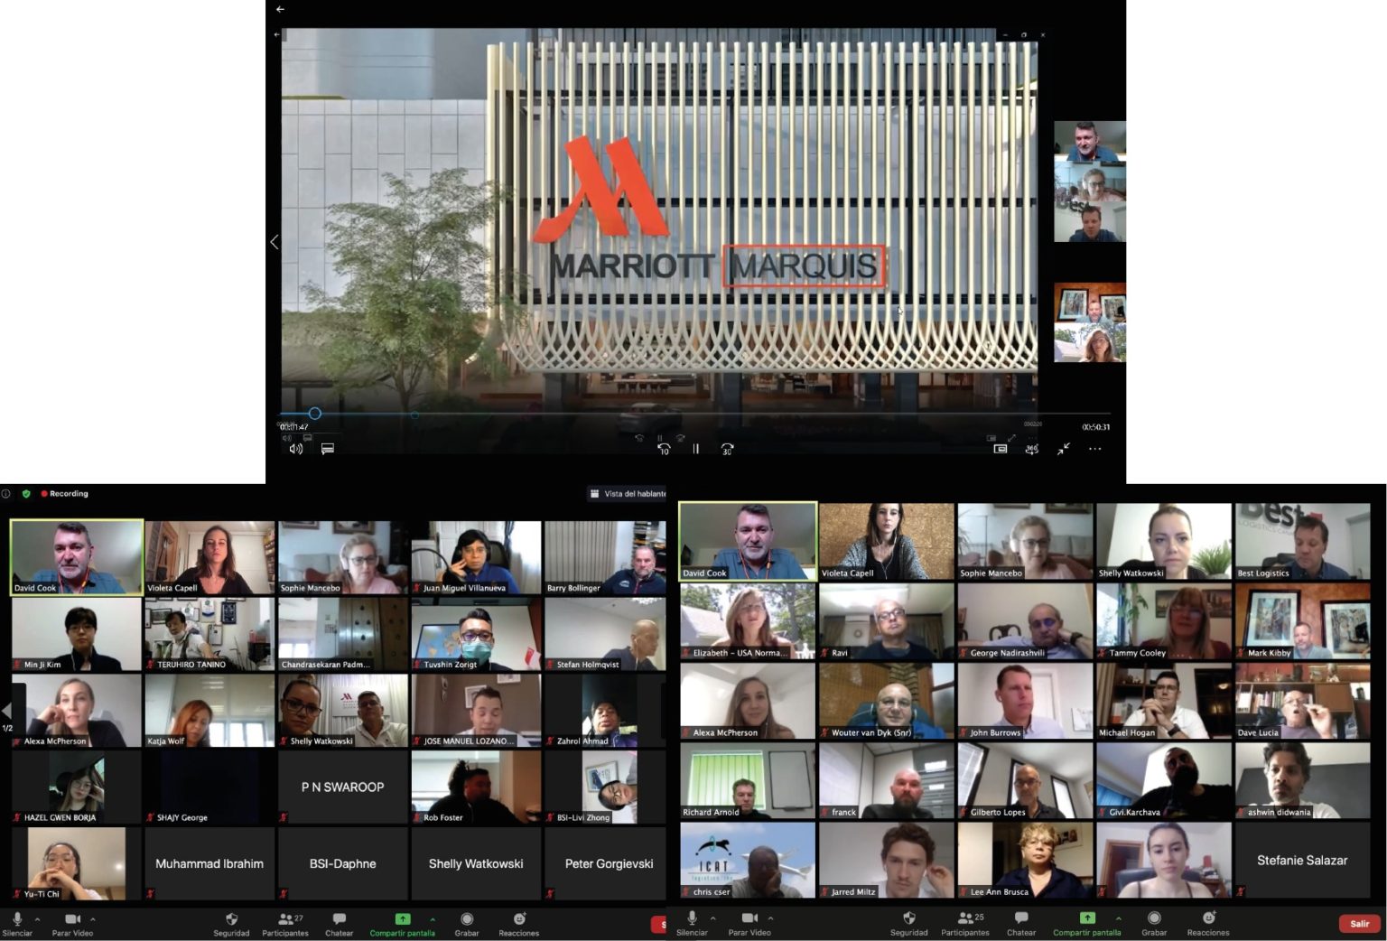Select Tammy Cooley video tile
This screenshot has height=941, width=1387.
coord(1164,620)
